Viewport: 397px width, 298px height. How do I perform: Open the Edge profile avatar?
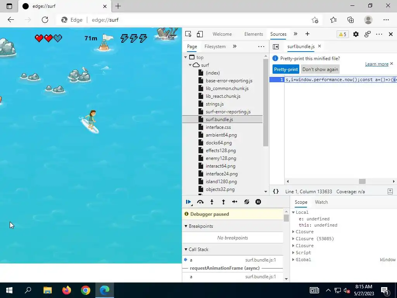pyautogui.click(x=368, y=20)
